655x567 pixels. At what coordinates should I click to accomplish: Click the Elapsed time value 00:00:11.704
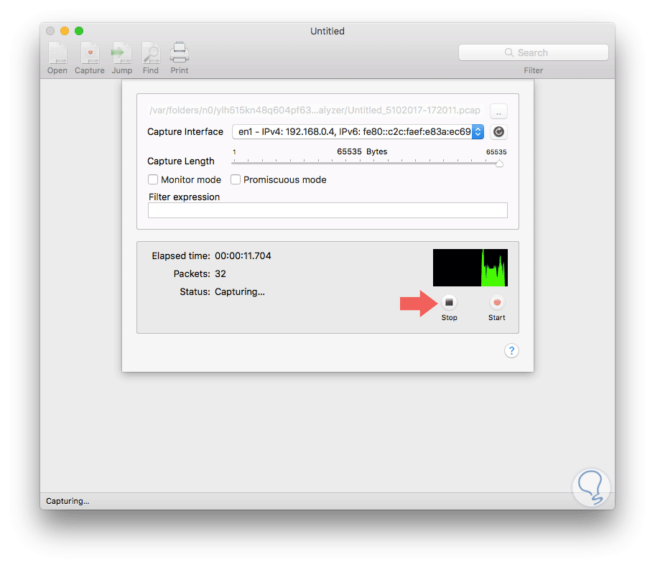243,256
